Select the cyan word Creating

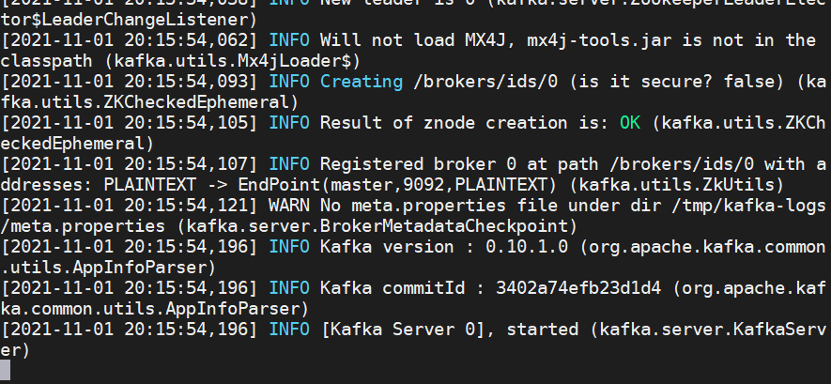pos(362,82)
